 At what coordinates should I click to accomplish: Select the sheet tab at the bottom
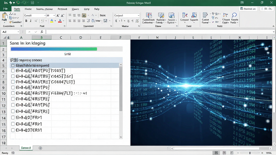pyautogui.click(x=26, y=148)
